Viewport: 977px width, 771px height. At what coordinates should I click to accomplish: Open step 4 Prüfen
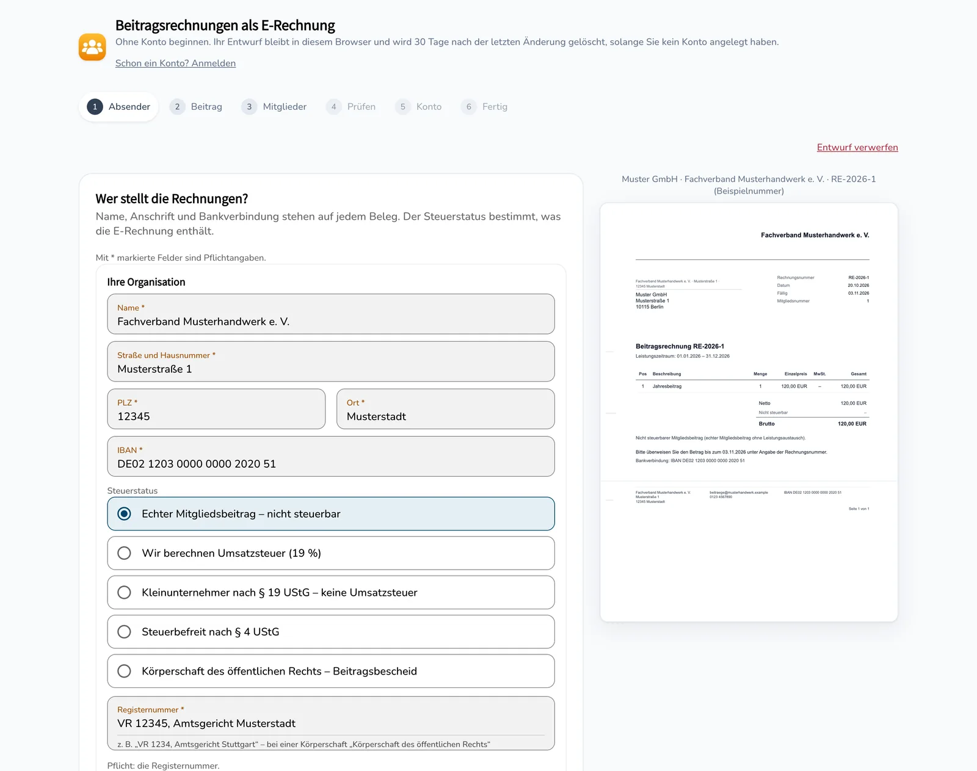tap(351, 107)
